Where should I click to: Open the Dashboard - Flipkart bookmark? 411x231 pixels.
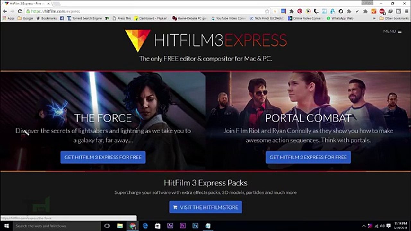pos(152,18)
